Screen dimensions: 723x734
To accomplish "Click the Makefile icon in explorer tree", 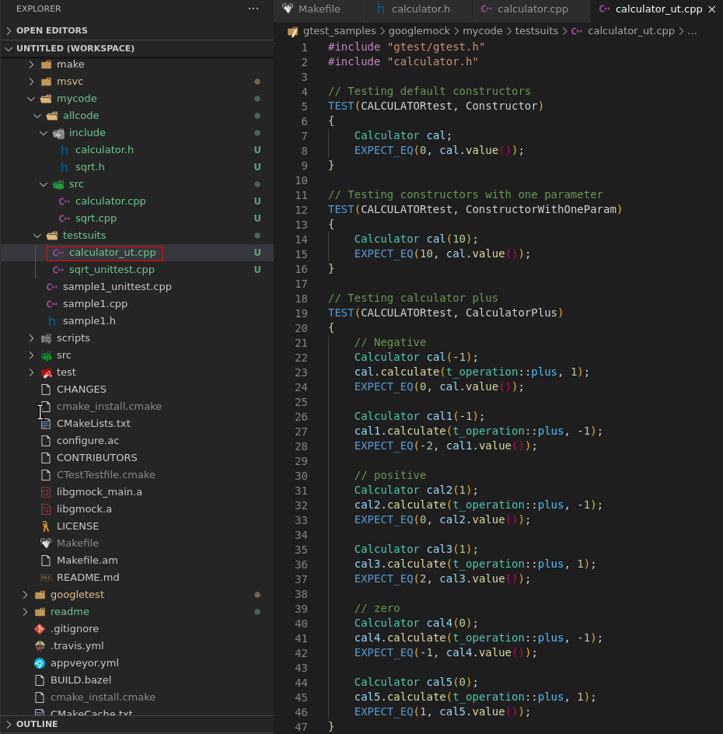I will click(46, 543).
